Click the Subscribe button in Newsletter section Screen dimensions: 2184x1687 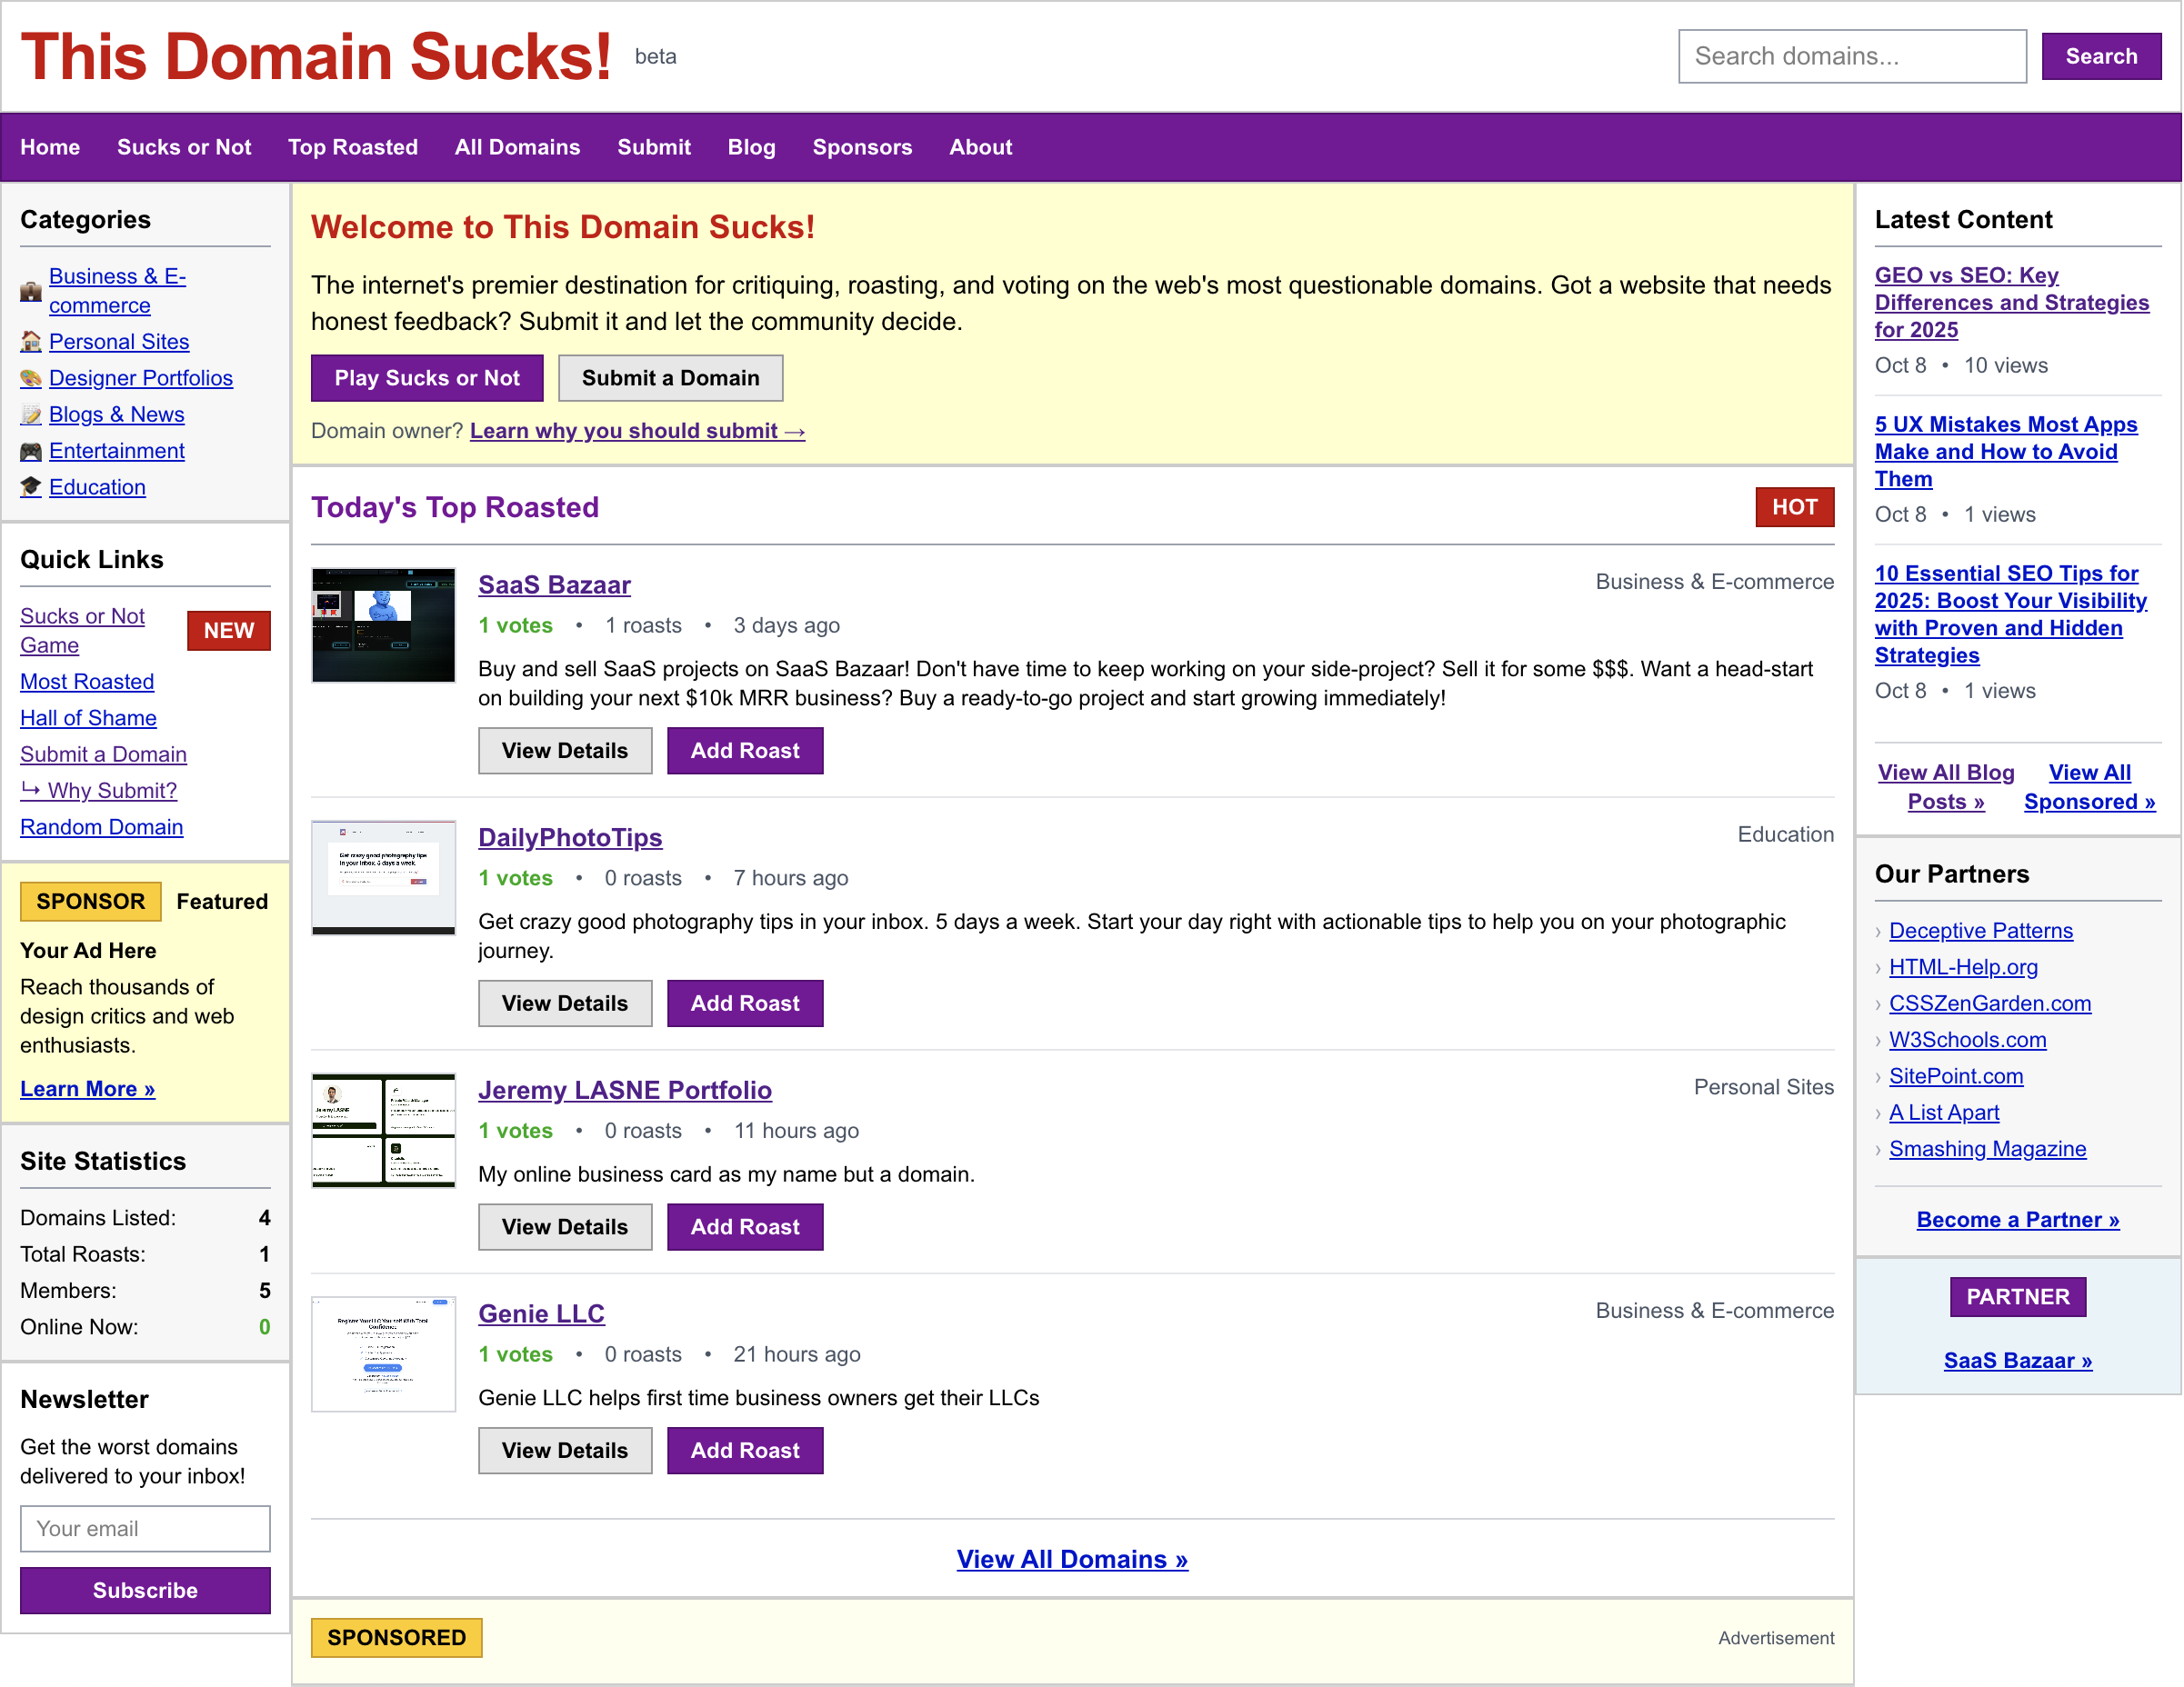coord(145,1590)
